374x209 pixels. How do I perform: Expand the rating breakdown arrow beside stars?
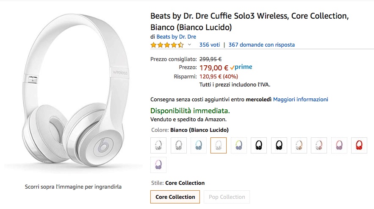tap(189, 45)
